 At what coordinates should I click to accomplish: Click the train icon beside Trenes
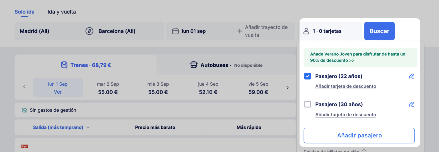pyautogui.click(x=64, y=65)
